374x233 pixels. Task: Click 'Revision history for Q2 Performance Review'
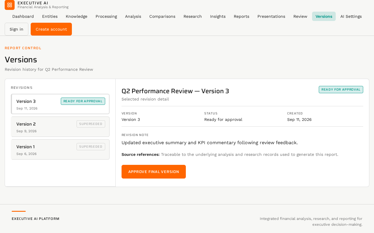coord(49,69)
